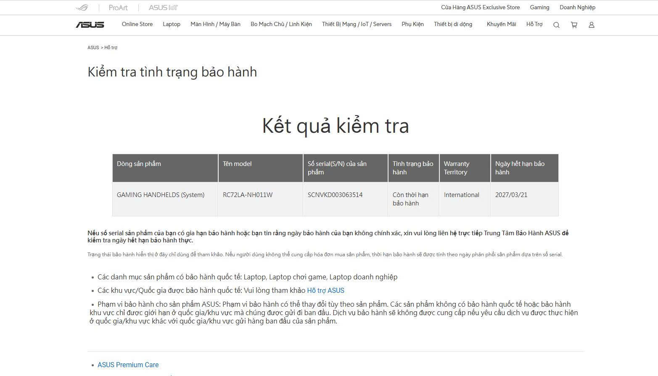Click the Số serial(S/N) column header
Image resolution: width=658 pixels, height=376 pixels.
[x=346, y=168]
